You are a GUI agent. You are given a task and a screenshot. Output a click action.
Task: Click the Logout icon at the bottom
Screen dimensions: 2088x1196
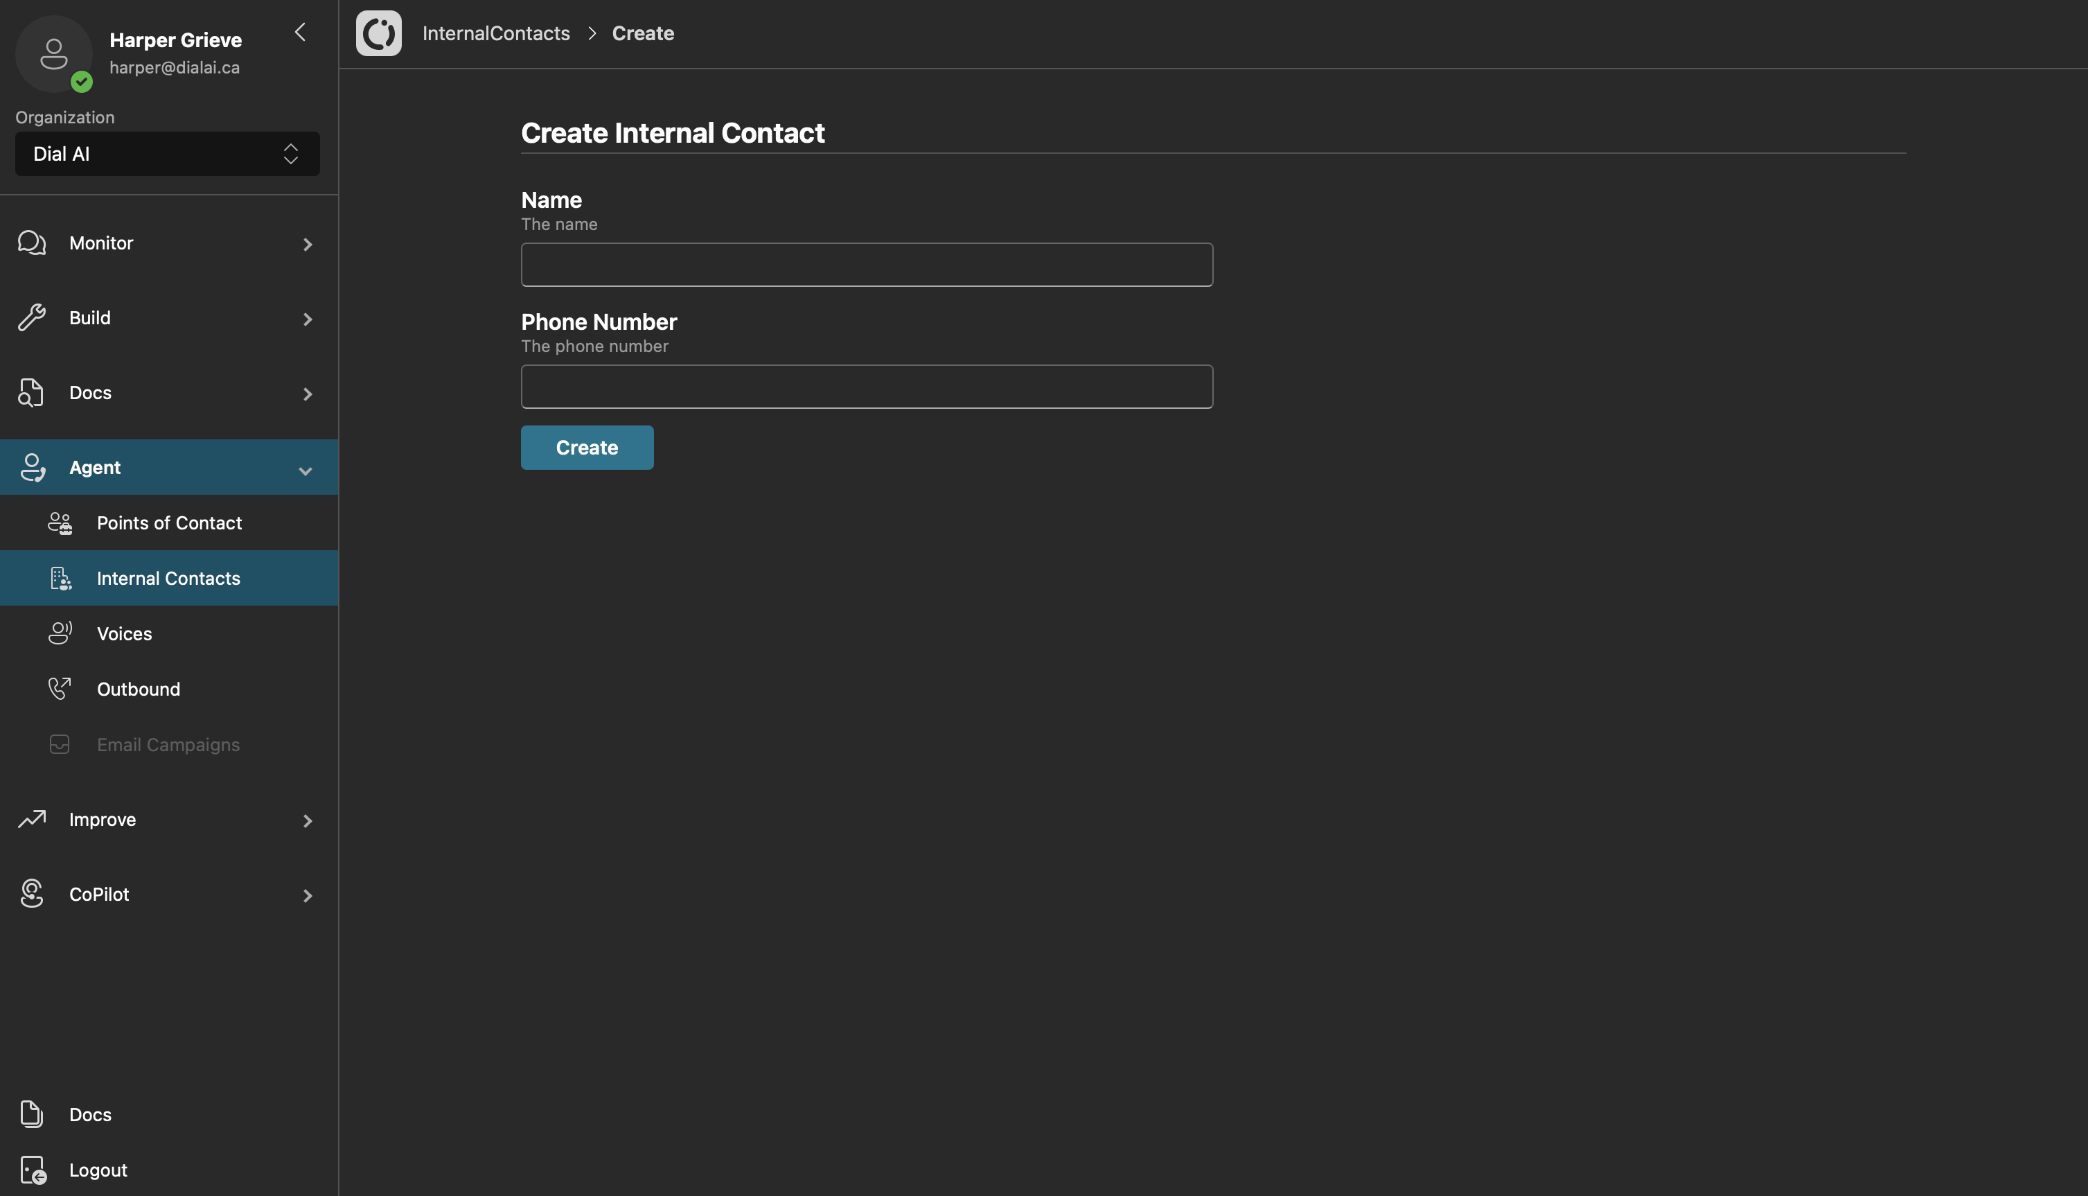[33, 1170]
